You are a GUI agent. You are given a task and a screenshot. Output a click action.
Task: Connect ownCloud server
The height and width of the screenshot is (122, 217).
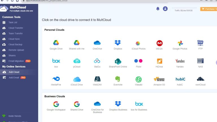click(x=200, y=81)
